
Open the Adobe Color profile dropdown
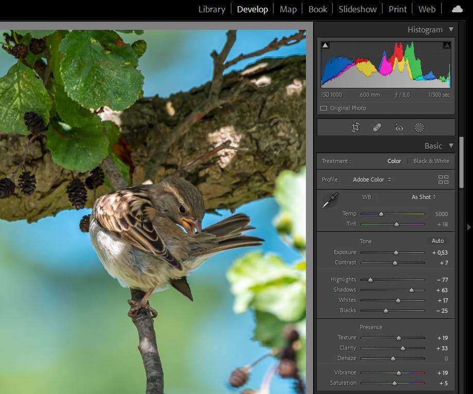[372, 180]
